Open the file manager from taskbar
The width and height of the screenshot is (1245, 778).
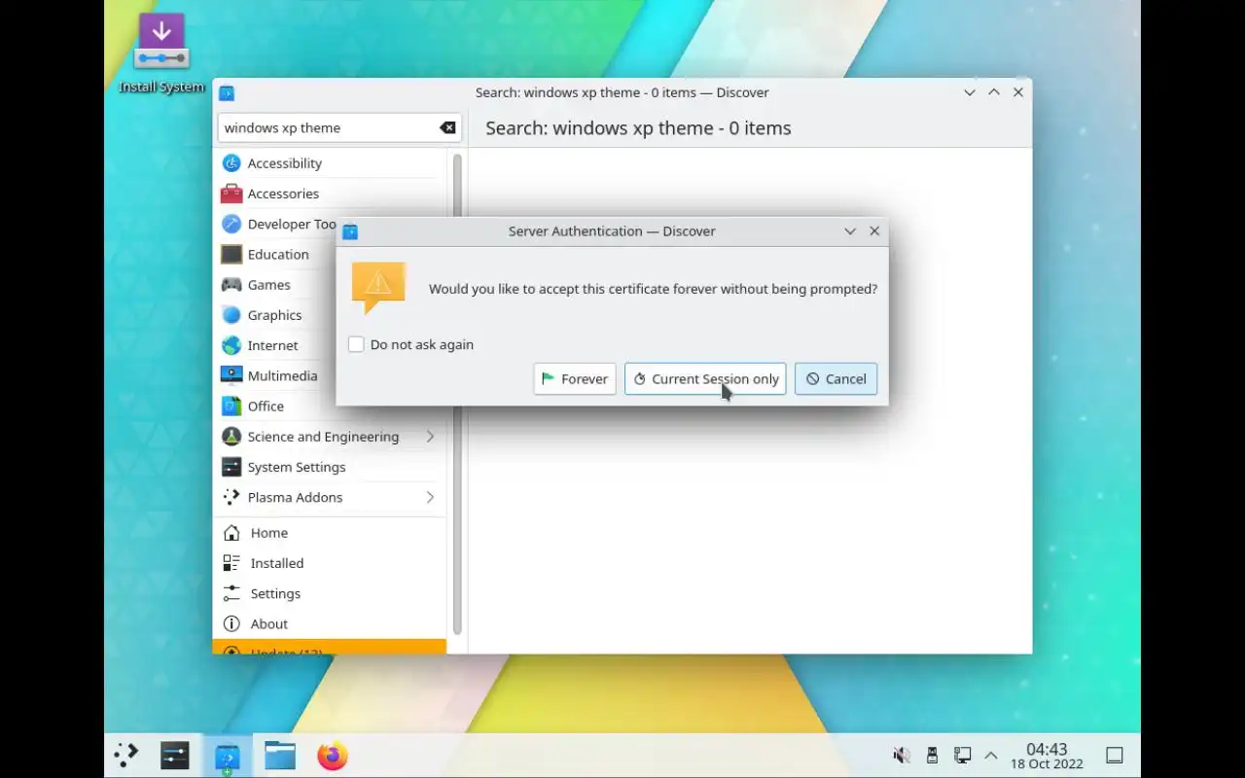click(280, 756)
